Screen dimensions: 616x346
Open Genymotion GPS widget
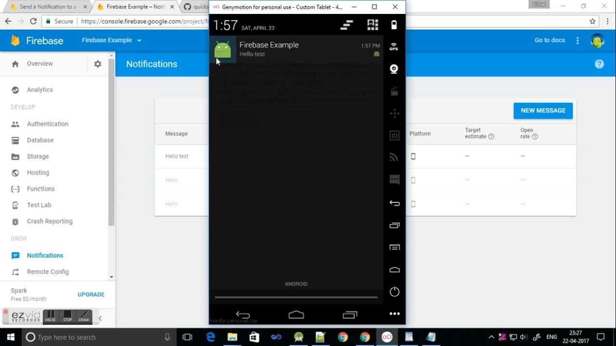pos(394,46)
